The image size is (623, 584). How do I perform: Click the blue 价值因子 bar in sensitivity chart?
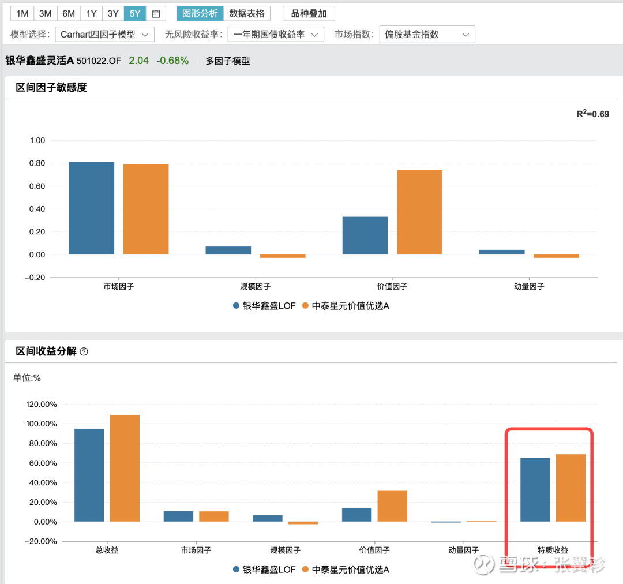(x=365, y=235)
